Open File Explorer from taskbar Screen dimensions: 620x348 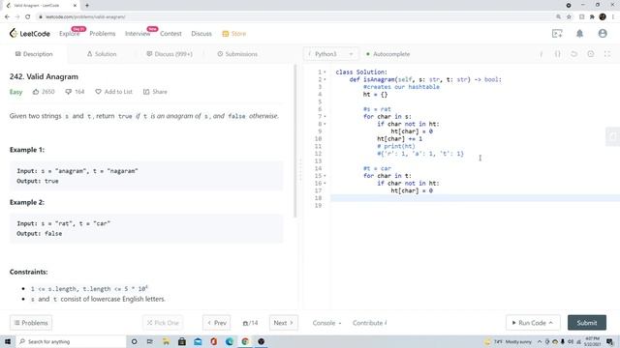[x=166, y=341]
